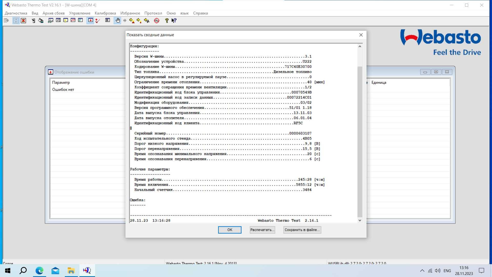This screenshot has width=492, height=277.
Task: Open the Windows Start menu
Action: [x=8, y=271]
